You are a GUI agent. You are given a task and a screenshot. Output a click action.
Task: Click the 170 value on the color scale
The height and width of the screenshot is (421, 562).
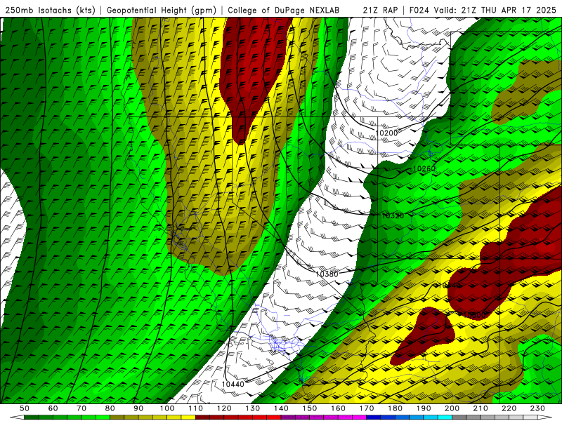pyautogui.click(x=367, y=408)
